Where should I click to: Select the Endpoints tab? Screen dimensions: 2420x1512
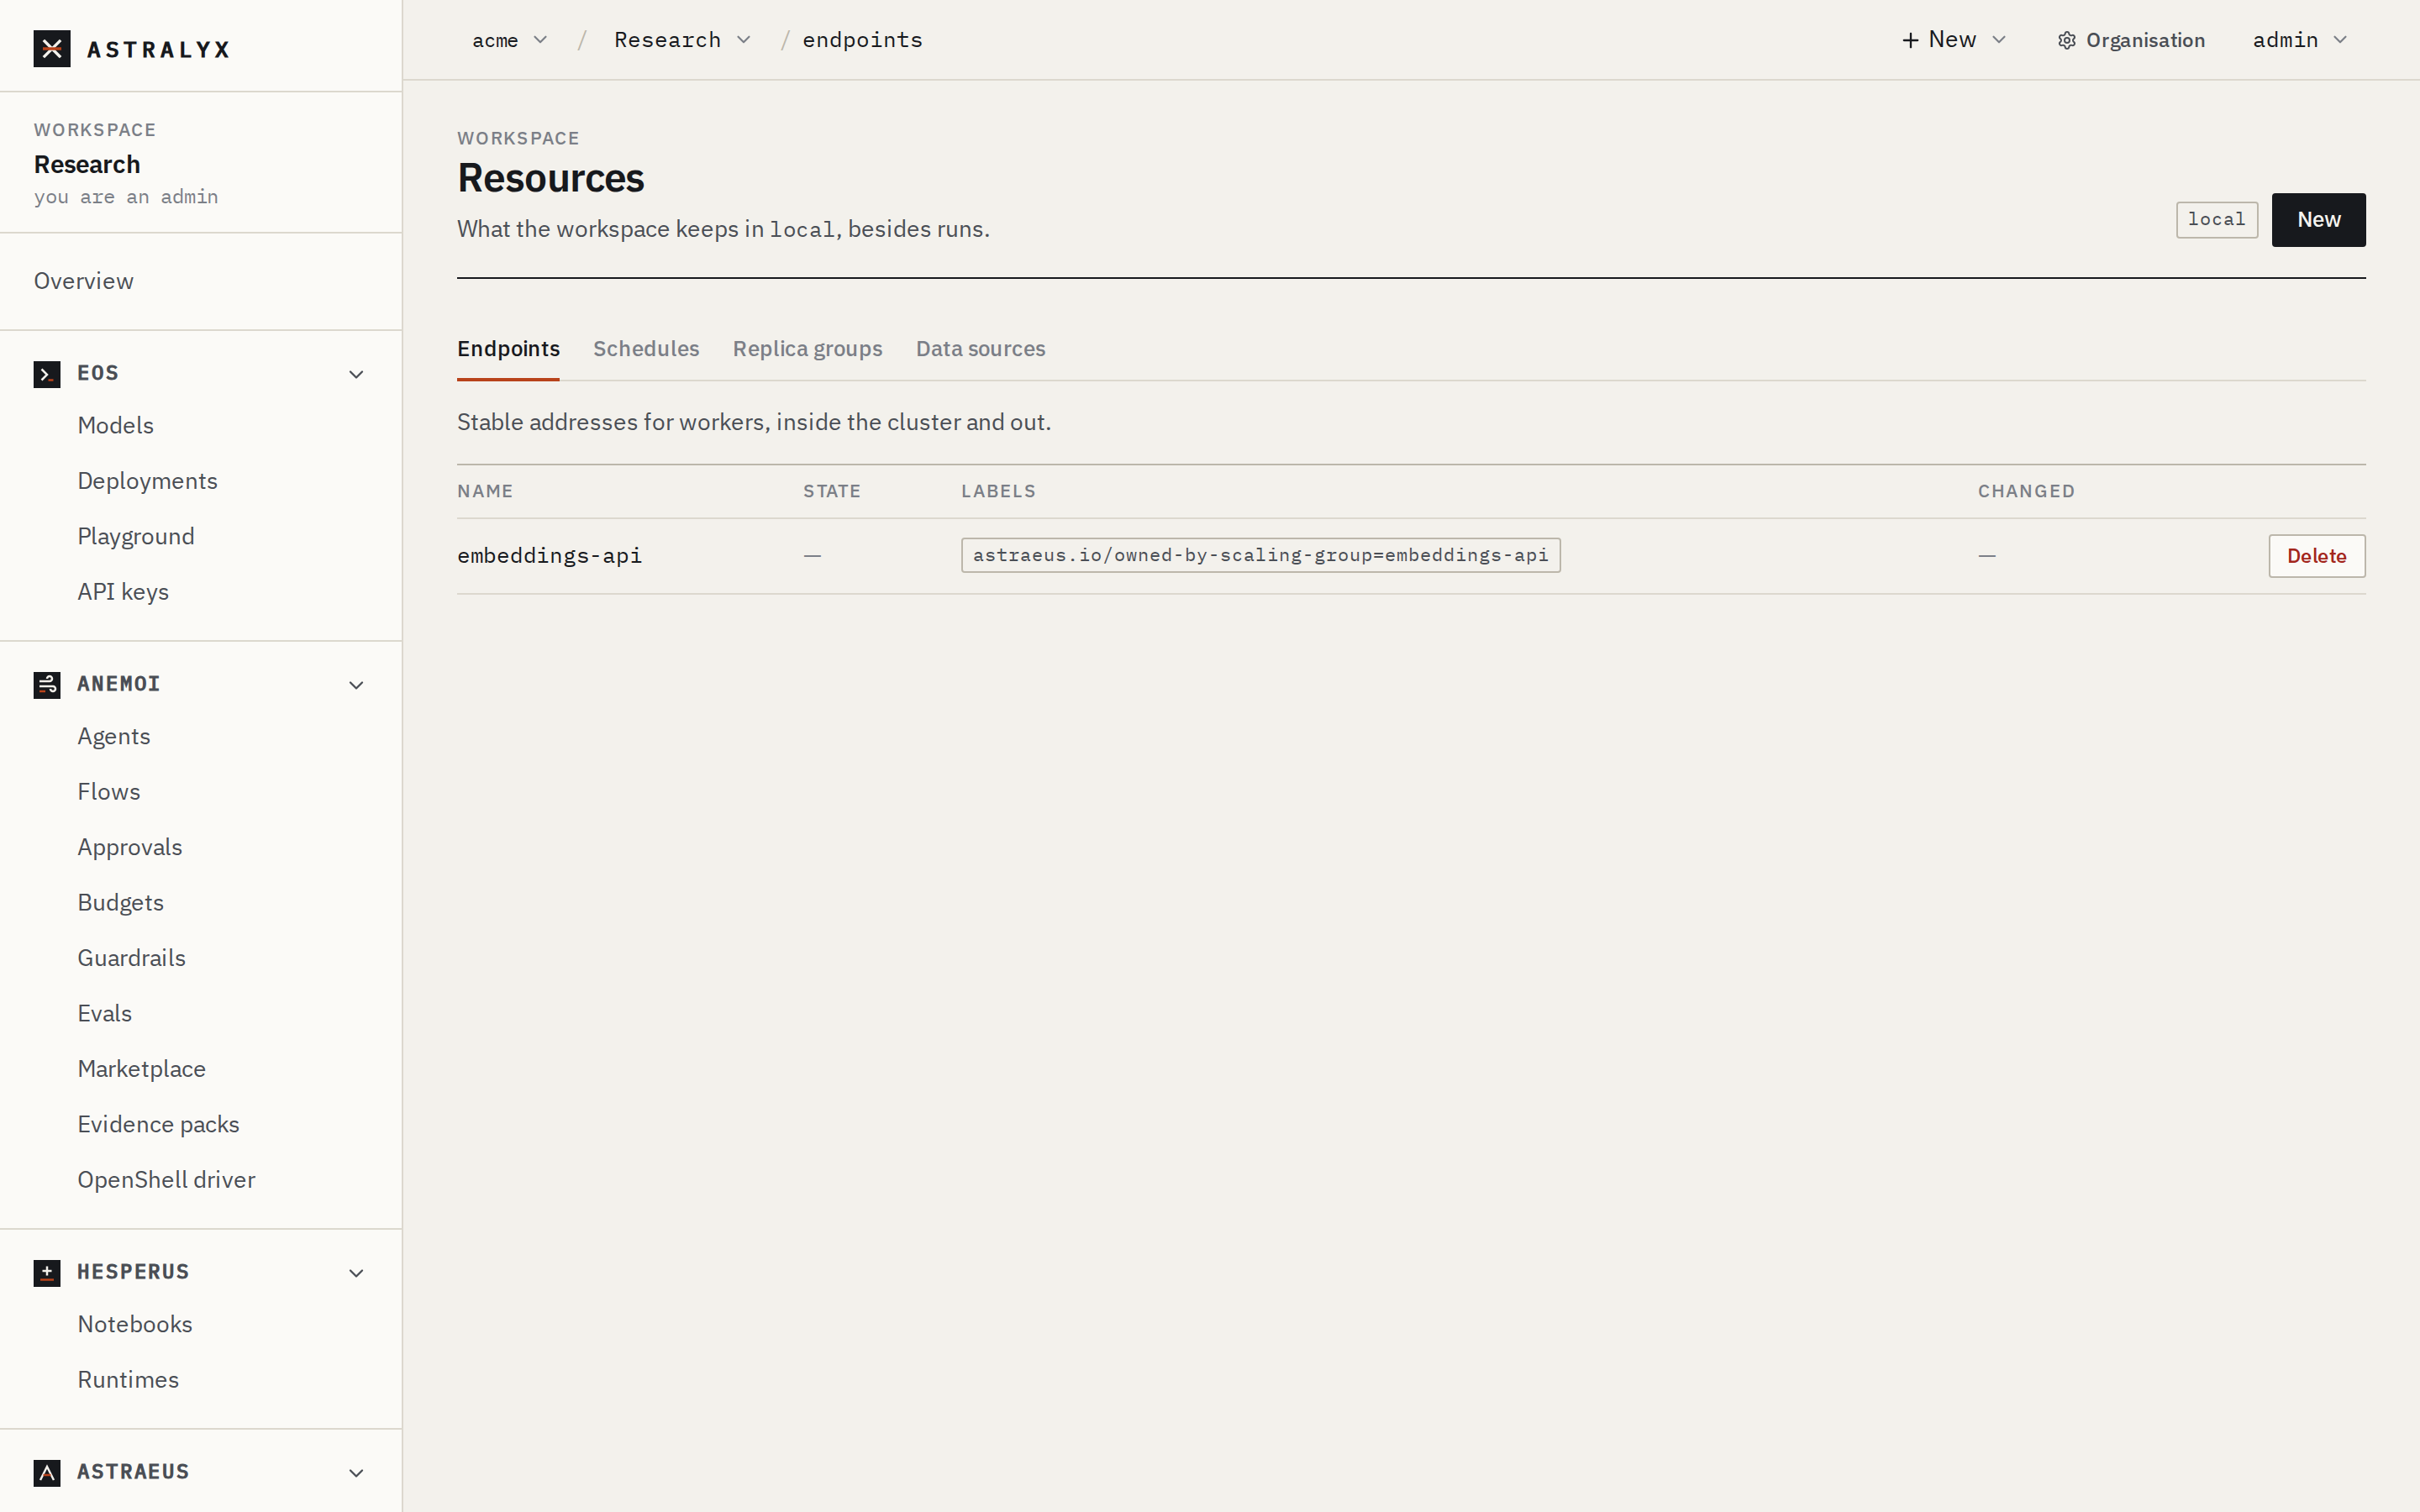click(508, 349)
